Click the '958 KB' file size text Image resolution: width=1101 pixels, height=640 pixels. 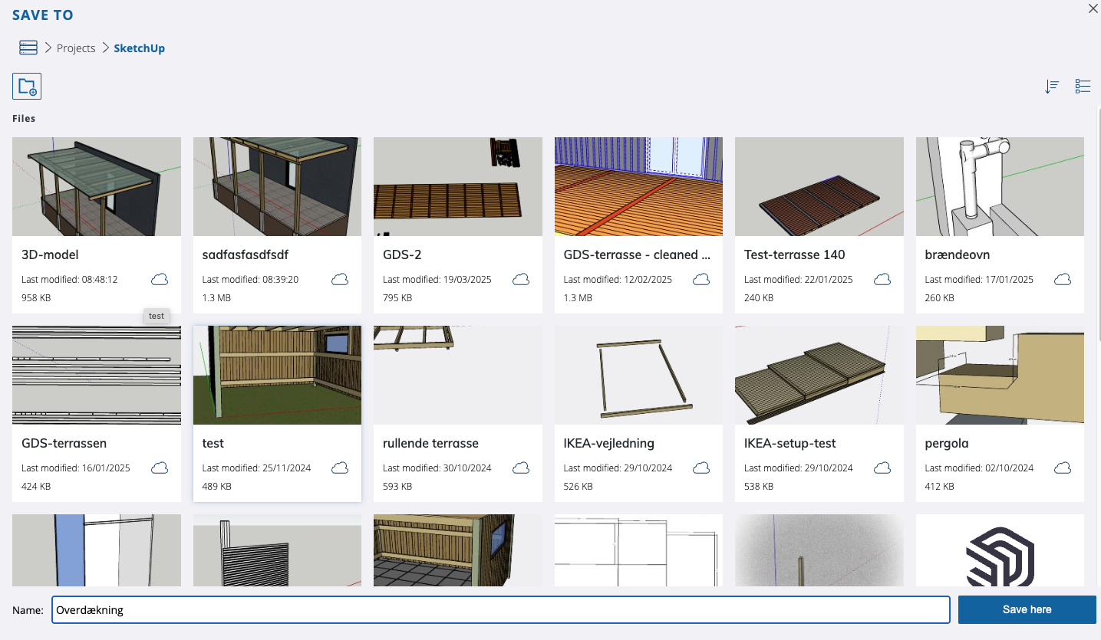click(36, 298)
